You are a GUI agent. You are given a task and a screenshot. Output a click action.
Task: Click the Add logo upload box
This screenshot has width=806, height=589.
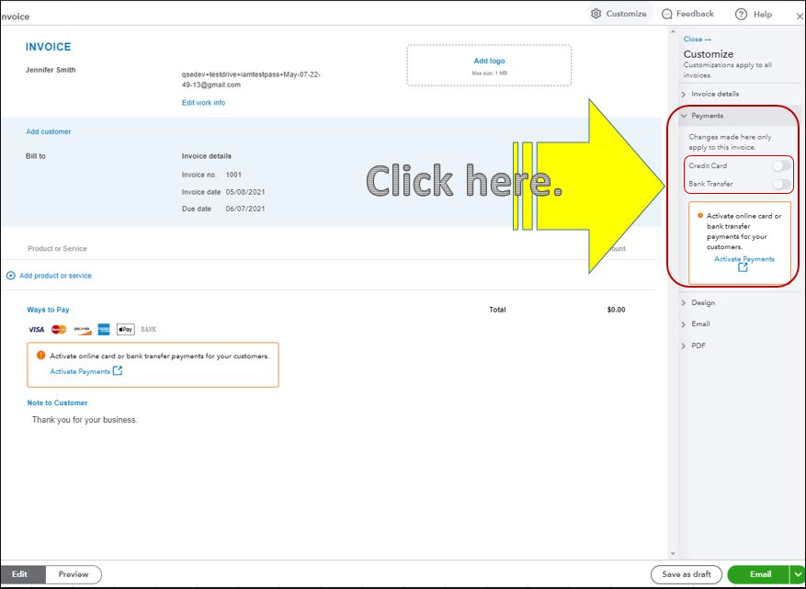[489, 65]
